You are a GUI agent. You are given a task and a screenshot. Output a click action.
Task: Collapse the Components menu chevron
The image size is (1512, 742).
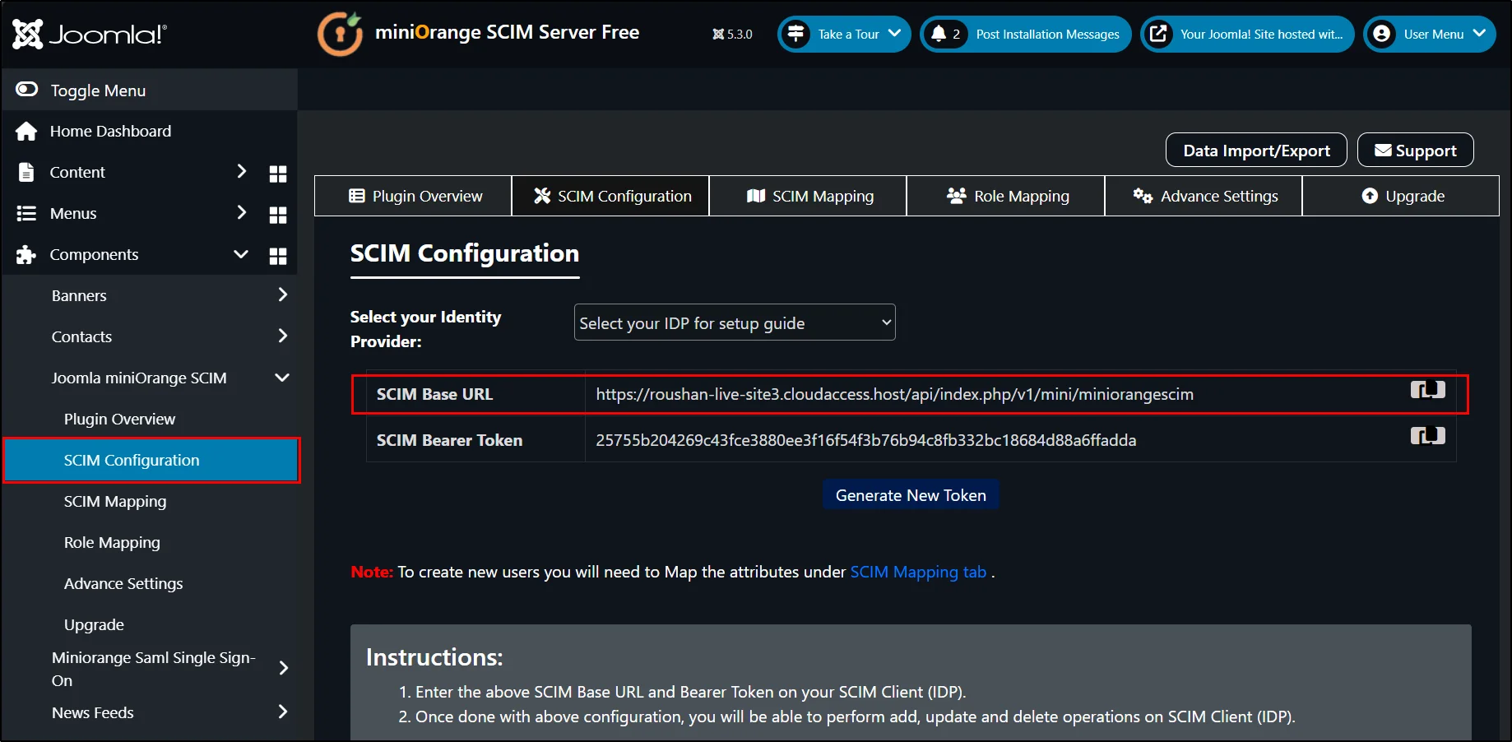[241, 254]
